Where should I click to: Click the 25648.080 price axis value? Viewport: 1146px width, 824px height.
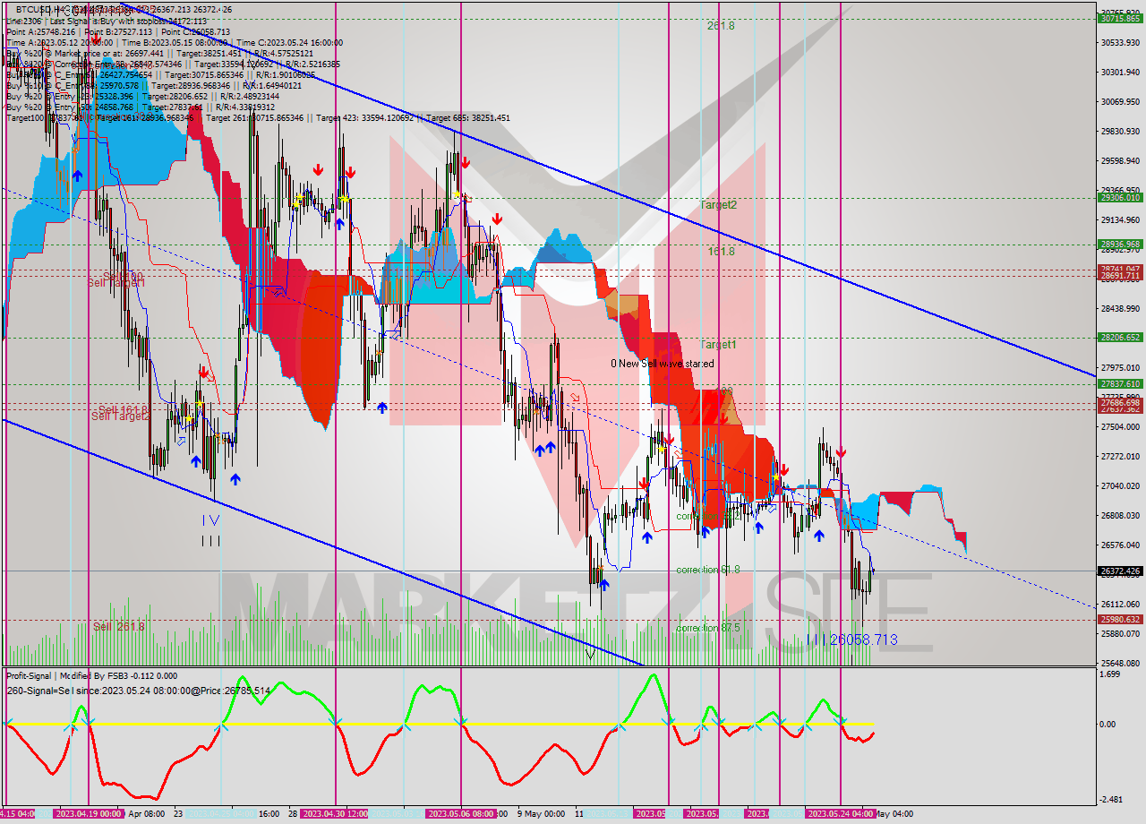point(1119,664)
